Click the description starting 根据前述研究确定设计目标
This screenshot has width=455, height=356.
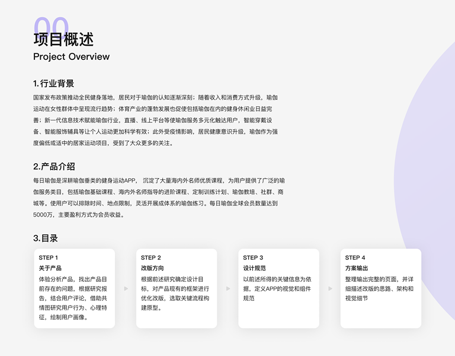[175, 294]
